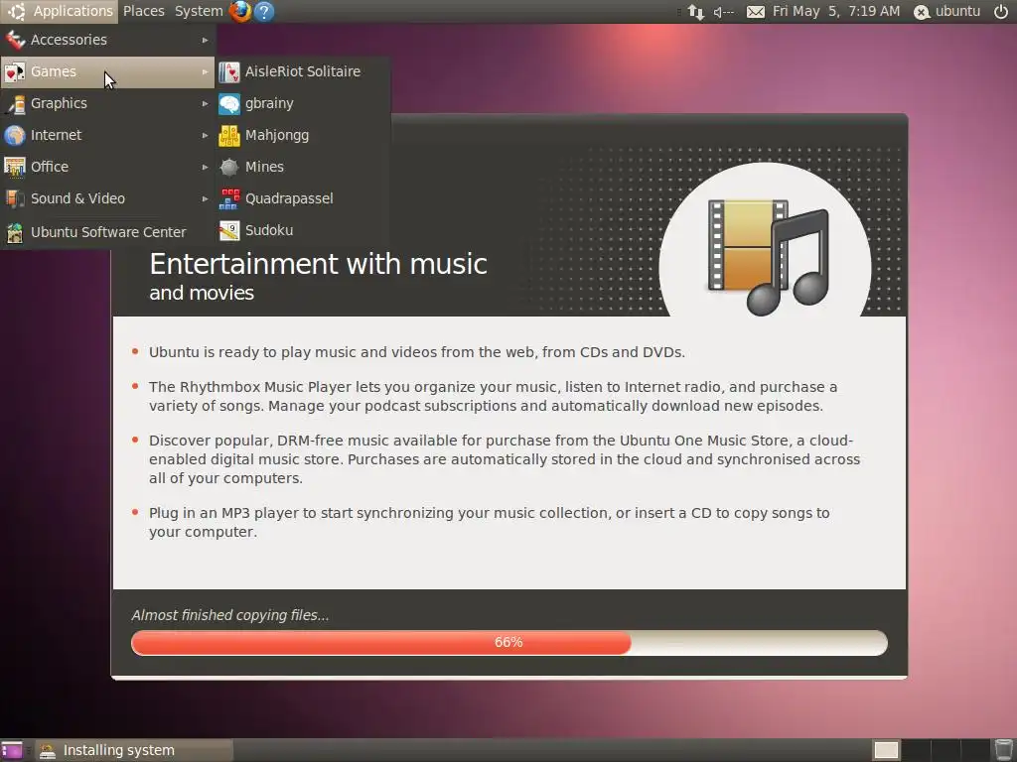Image resolution: width=1017 pixels, height=762 pixels.
Task: Click "Almost finished copying files..." status text
Action: click(230, 615)
